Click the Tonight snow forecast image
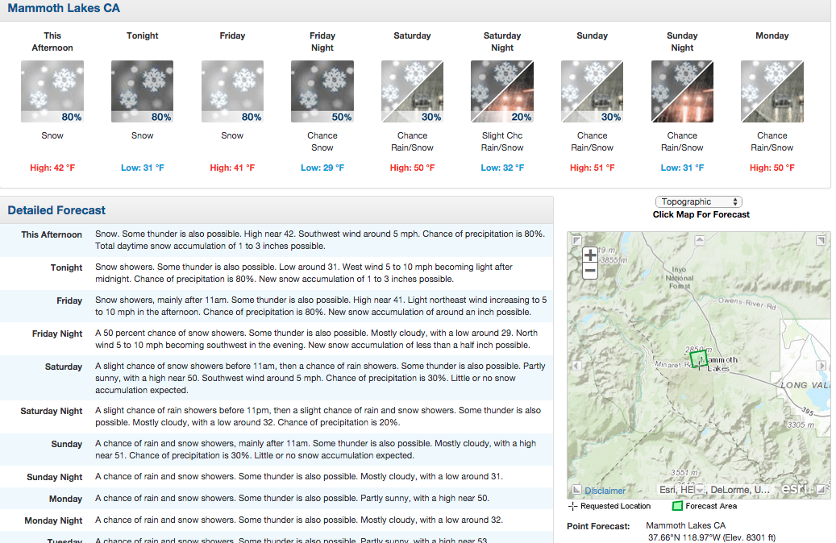Image resolution: width=836 pixels, height=543 pixels. (143, 92)
